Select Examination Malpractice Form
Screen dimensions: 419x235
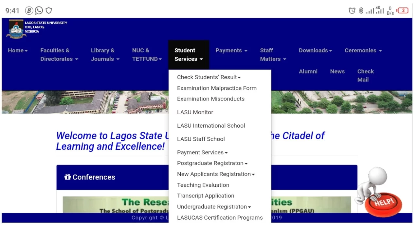click(217, 88)
